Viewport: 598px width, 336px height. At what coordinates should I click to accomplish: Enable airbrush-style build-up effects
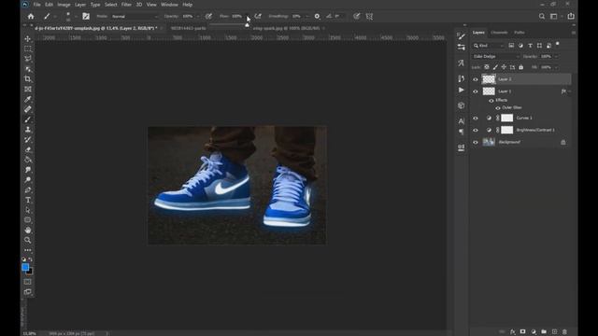tap(258, 17)
